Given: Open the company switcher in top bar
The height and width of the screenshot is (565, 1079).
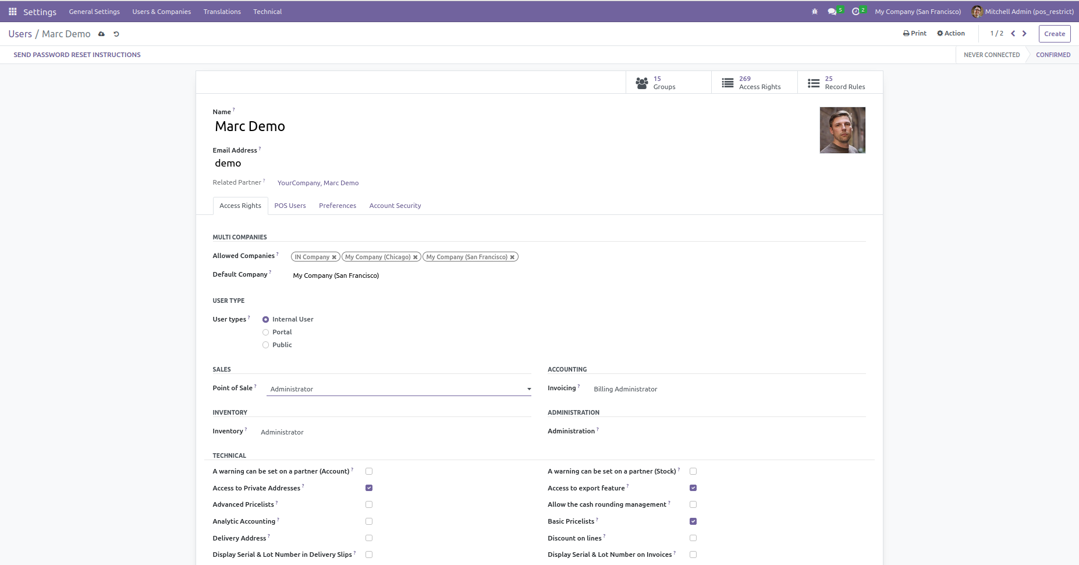Looking at the screenshot, I should [x=918, y=12].
